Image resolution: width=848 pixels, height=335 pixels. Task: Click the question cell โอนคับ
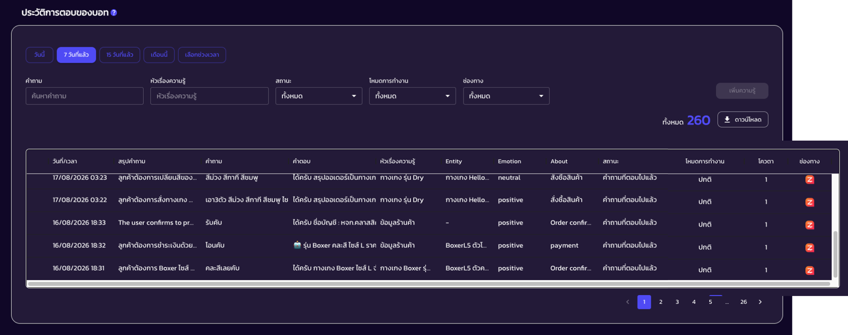click(215, 245)
